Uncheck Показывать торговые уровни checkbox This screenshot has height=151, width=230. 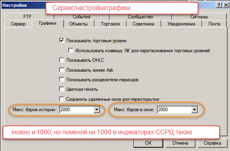(62, 41)
